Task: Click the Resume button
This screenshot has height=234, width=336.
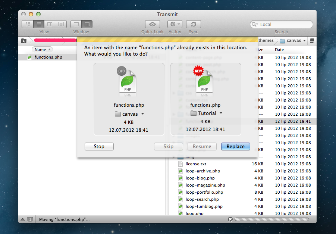Action: (202, 147)
